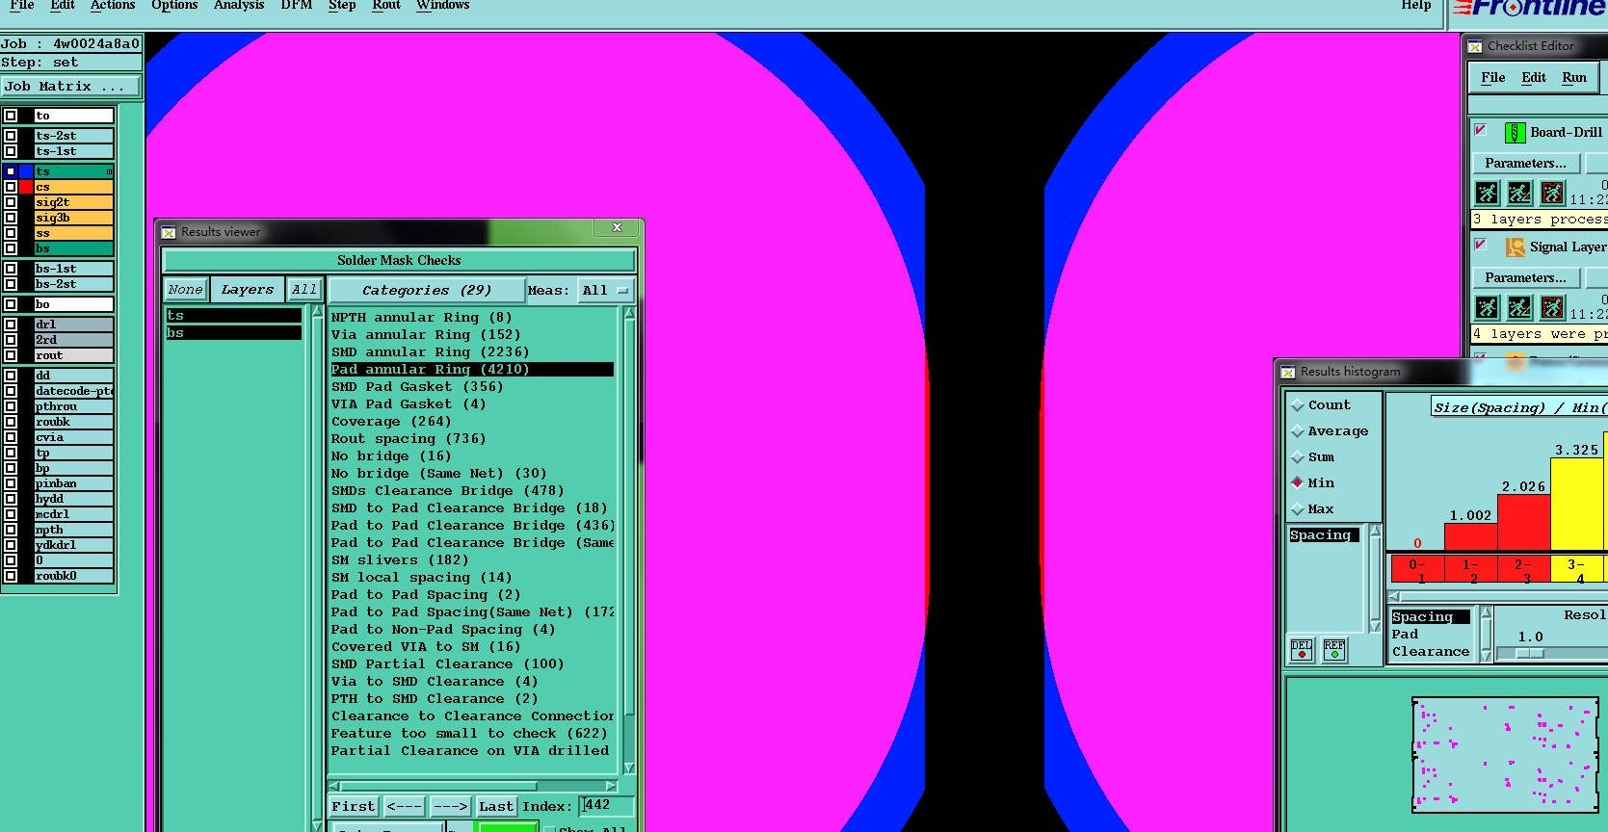
Task: Select 'SM slivers (182)' category
Action: [x=400, y=560]
